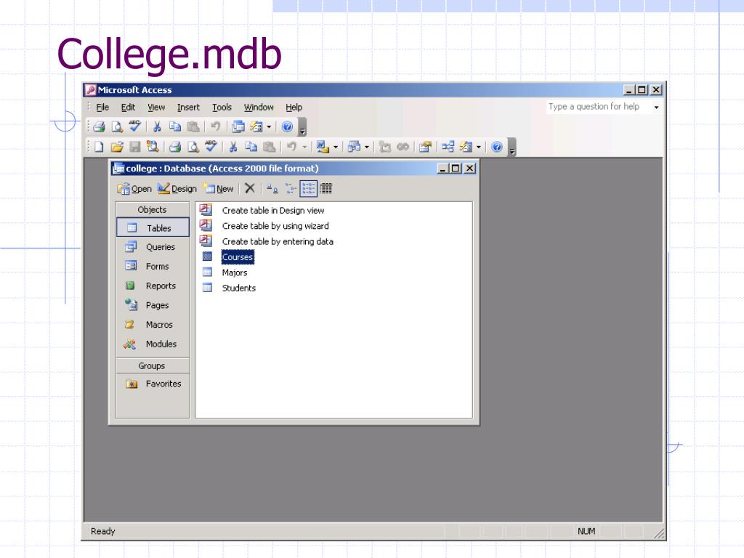This screenshot has height=558, width=744.
Task: Click Print Preview icon in longer toolbar
Action: (193, 147)
